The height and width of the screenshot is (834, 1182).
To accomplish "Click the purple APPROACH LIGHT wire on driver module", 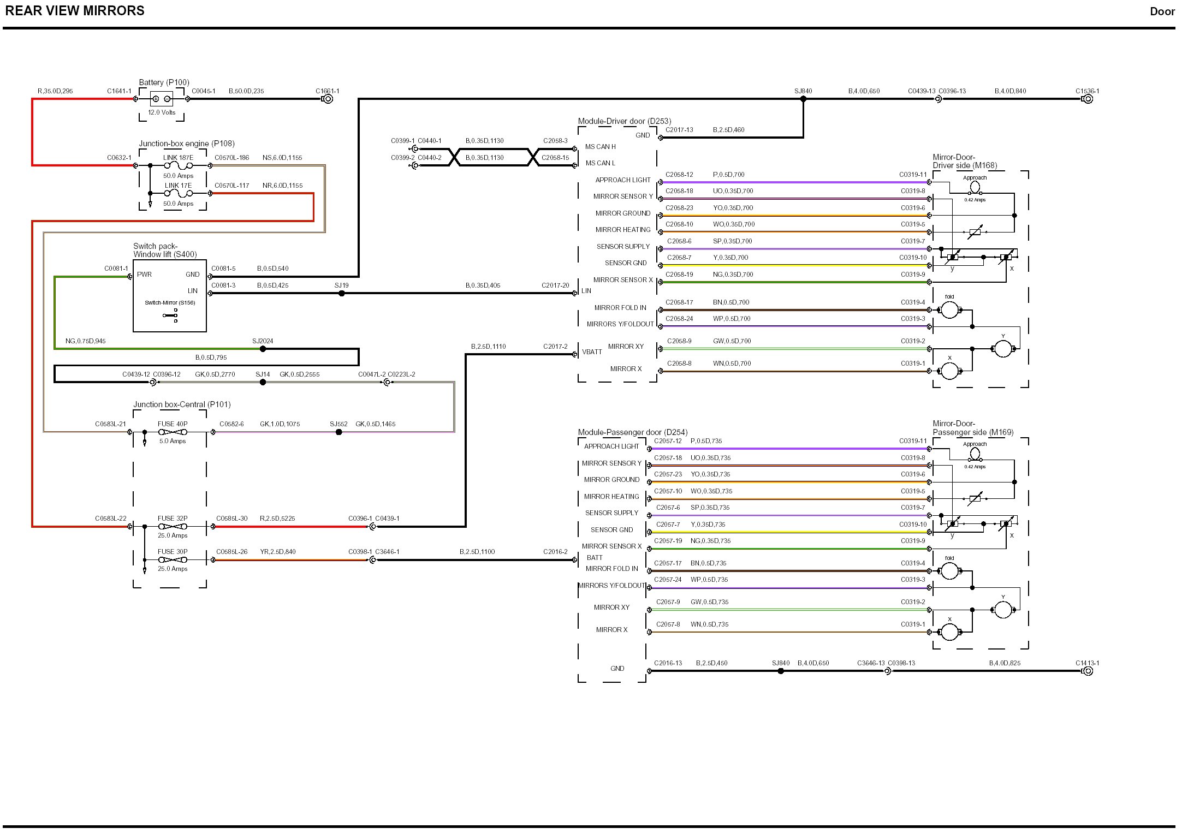I will click(792, 182).
